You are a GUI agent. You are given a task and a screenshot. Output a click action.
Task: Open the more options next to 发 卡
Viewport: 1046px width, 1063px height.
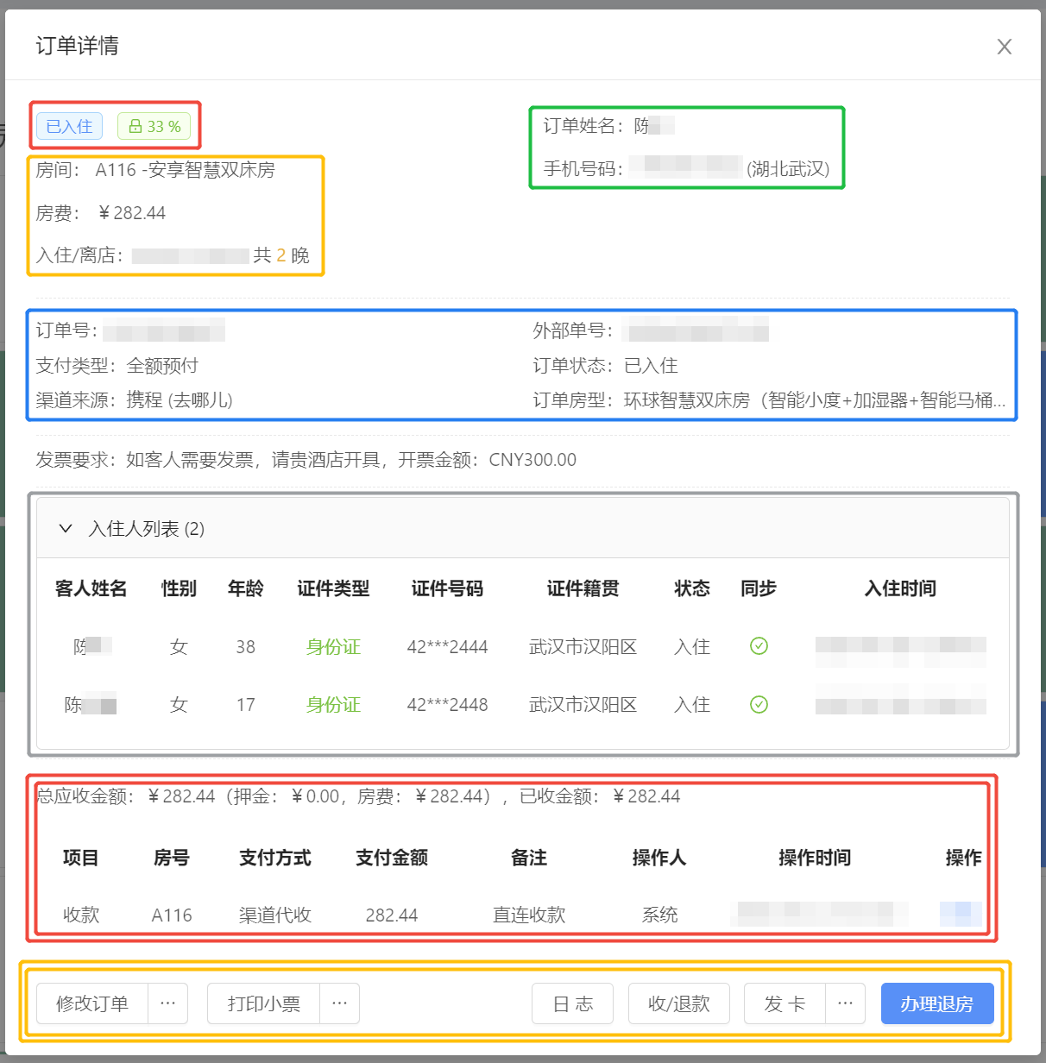click(845, 1003)
